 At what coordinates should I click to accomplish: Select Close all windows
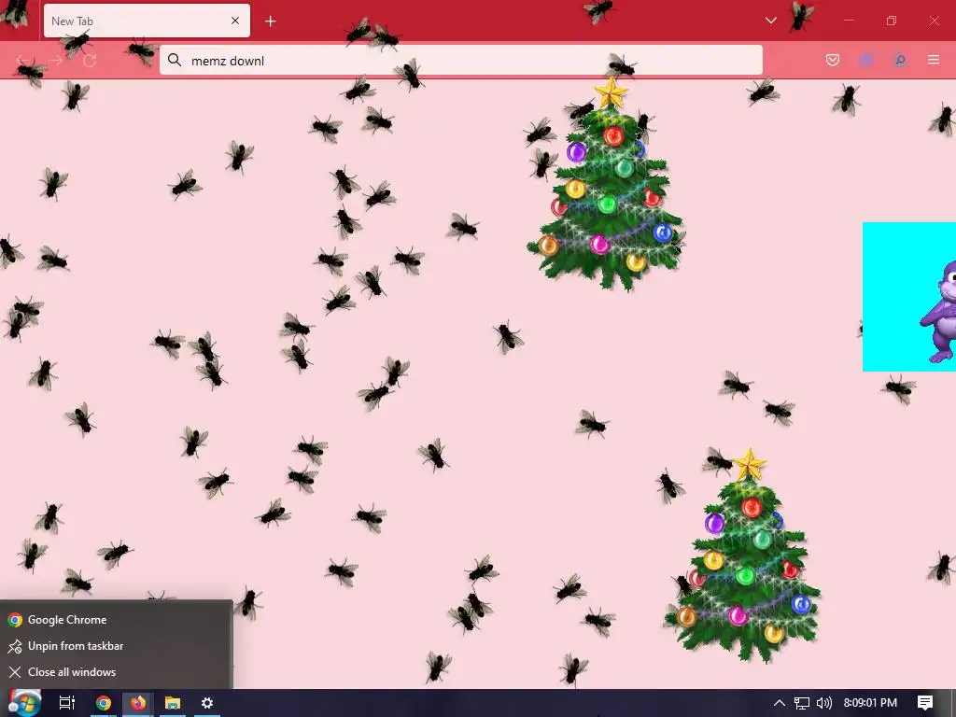[x=117, y=672]
